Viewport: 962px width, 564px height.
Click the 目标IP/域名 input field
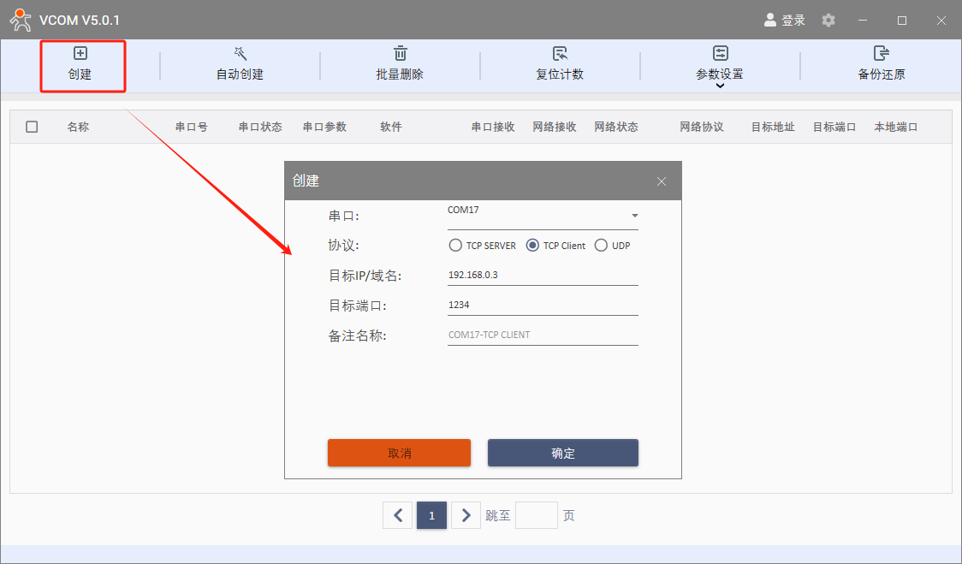[543, 276]
